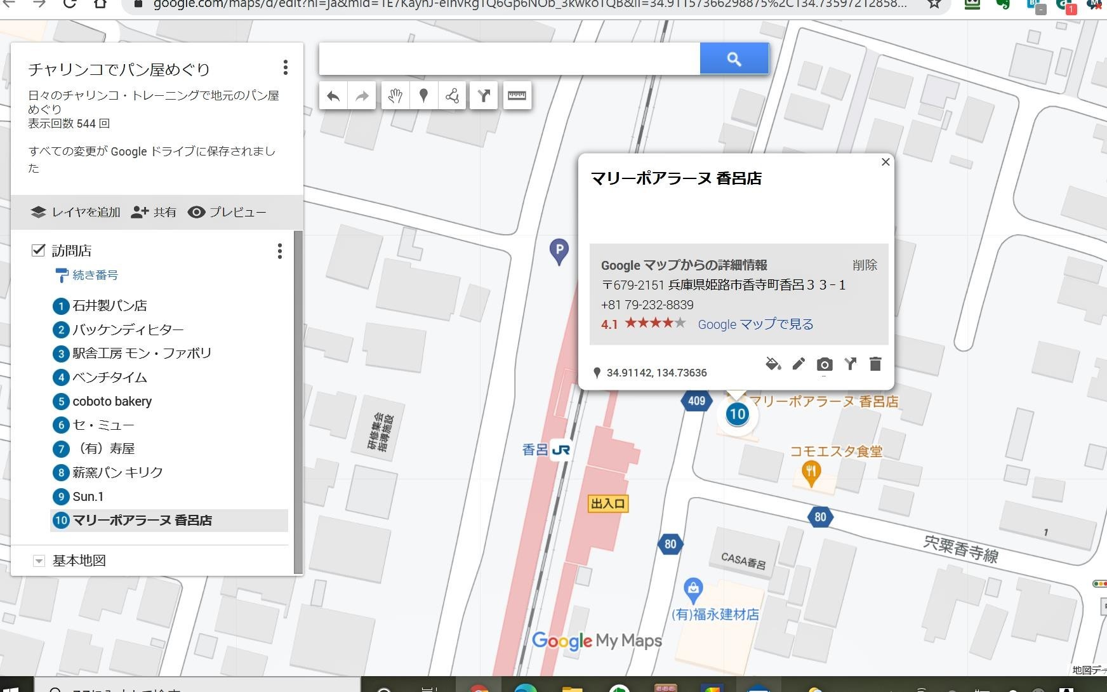The width and height of the screenshot is (1107, 692).
Task: Click the left panel scrollbar
Action: [298, 402]
